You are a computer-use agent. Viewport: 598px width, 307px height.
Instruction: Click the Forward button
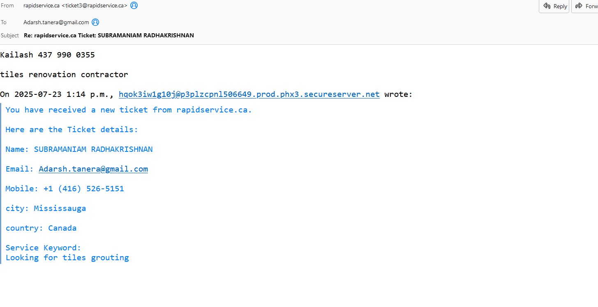pyautogui.click(x=585, y=6)
